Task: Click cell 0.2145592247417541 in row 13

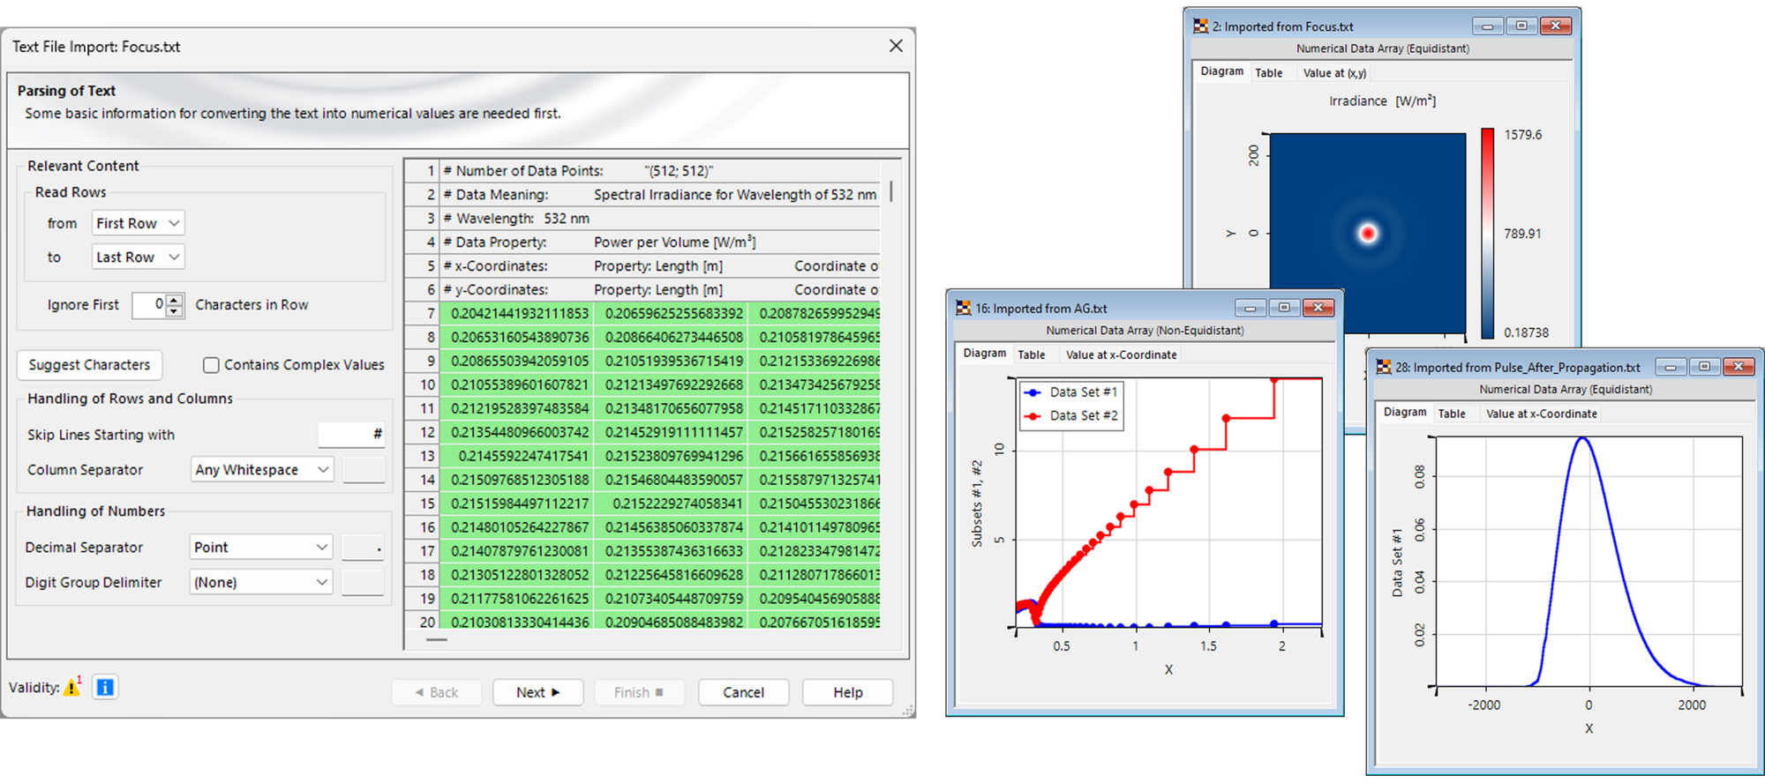Action: click(516, 456)
